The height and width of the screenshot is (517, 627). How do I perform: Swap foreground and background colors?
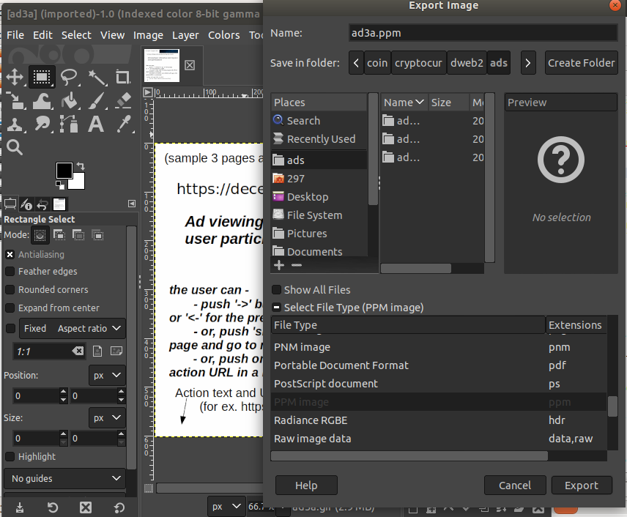81,165
